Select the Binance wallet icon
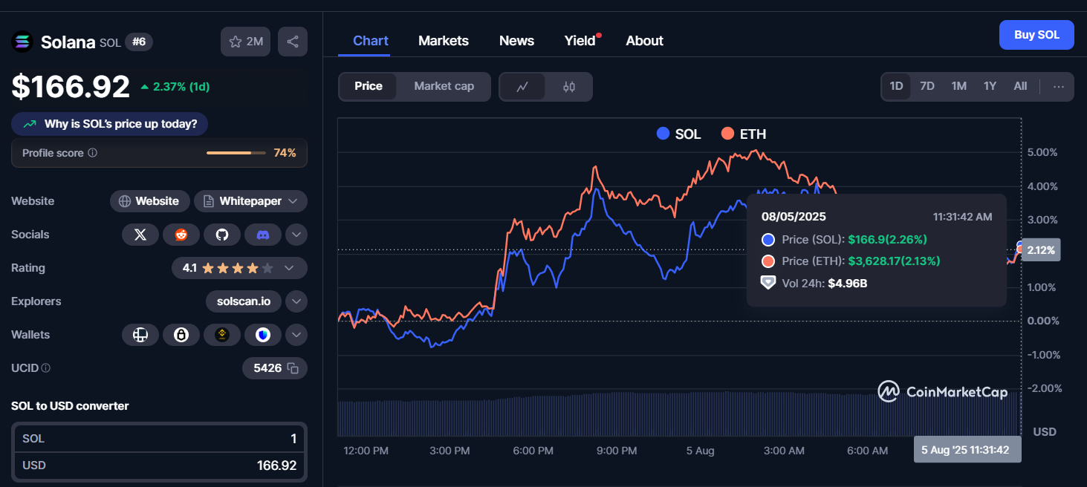 point(222,335)
